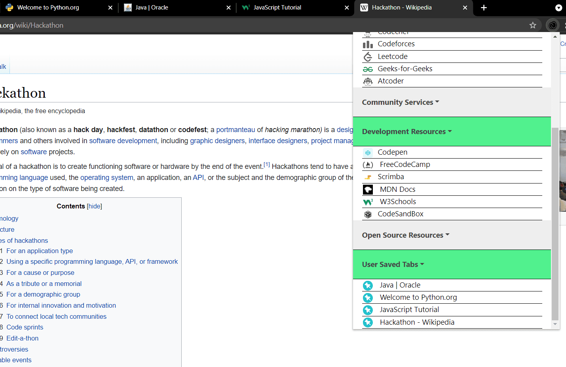Close the Hackathon - Wikipedia tab
This screenshot has width=566, height=367.
(465, 8)
